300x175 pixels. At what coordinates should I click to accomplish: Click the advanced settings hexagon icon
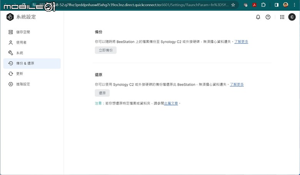click(11, 84)
